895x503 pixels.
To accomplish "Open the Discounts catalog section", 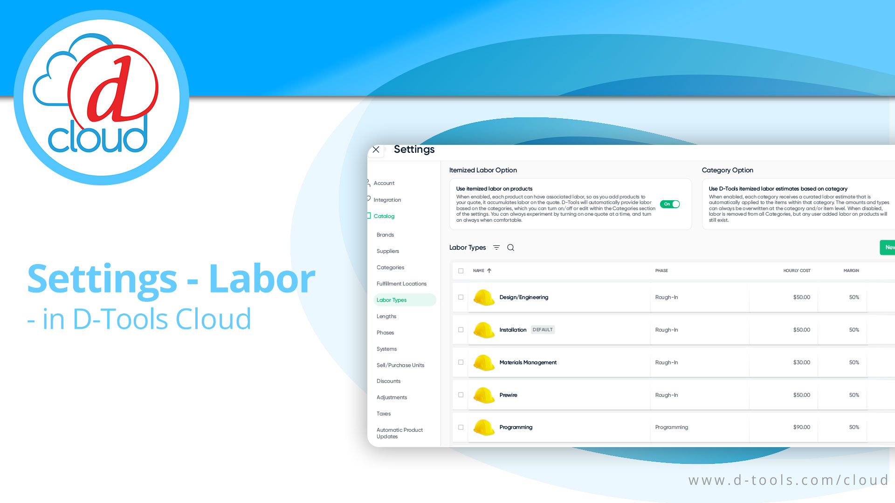I will [x=389, y=381].
